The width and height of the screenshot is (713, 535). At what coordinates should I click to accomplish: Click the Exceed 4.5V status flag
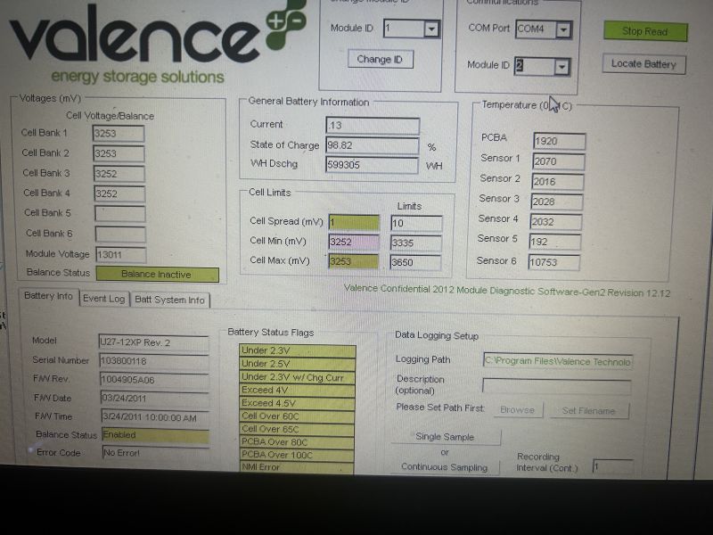(298, 404)
